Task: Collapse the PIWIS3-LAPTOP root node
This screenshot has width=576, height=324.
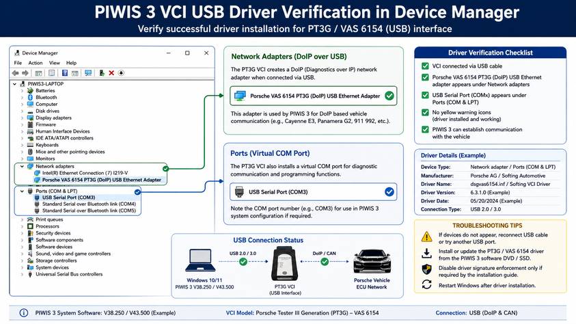Action: click(x=15, y=84)
